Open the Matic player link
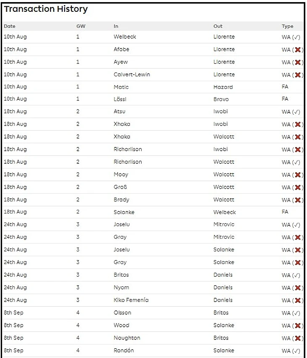This screenshot has height=358, width=307. pos(121,87)
